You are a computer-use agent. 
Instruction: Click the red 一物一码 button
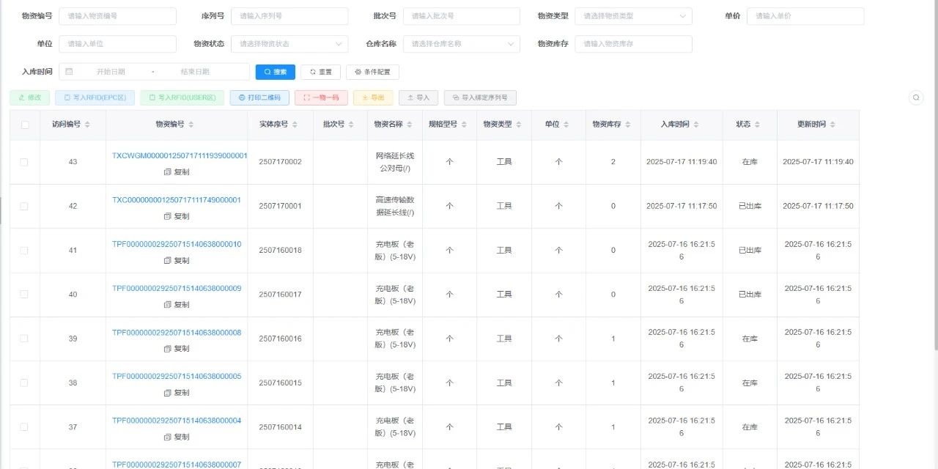click(x=321, y=97)
